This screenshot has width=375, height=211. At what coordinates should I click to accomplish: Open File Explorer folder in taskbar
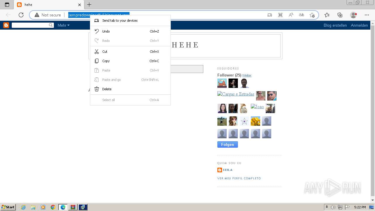33,207
